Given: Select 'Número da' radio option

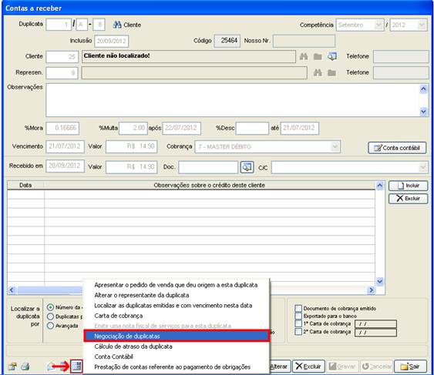Looking at the screenshot, I should 50,307.
